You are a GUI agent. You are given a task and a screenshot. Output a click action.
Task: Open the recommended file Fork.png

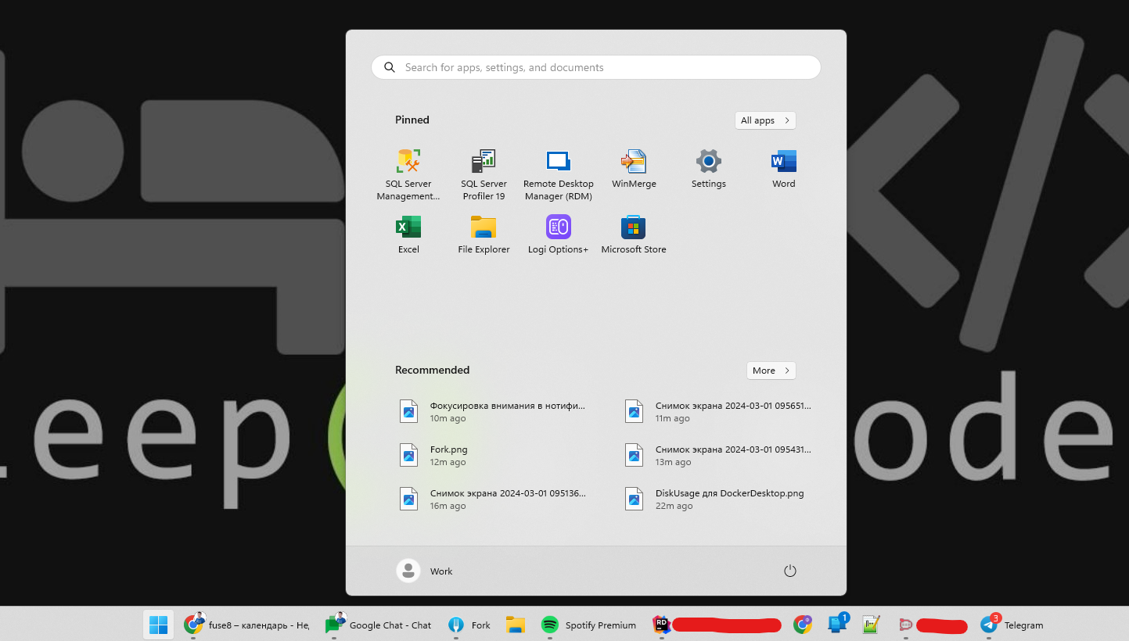click(x=448, y=455)
